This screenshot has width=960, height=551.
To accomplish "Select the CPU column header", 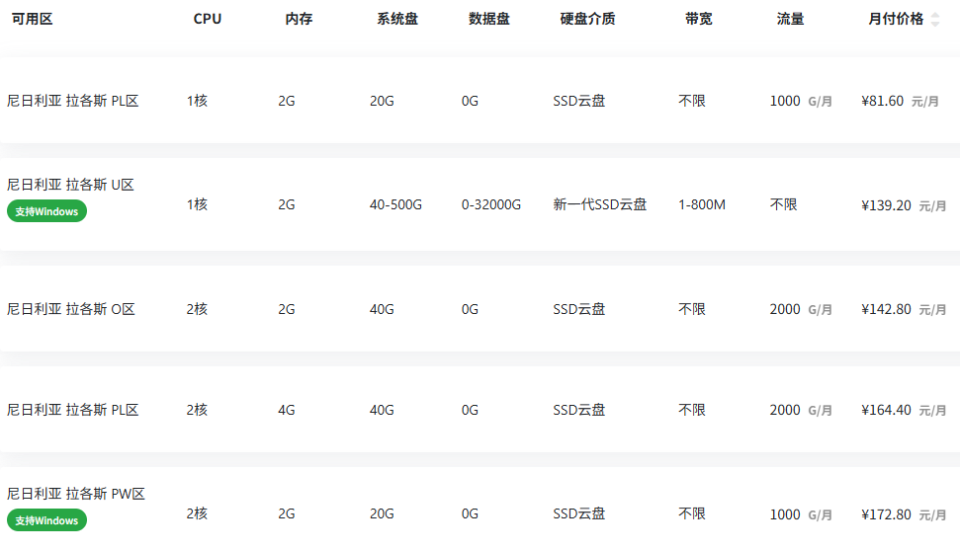I will coord(208,19).
